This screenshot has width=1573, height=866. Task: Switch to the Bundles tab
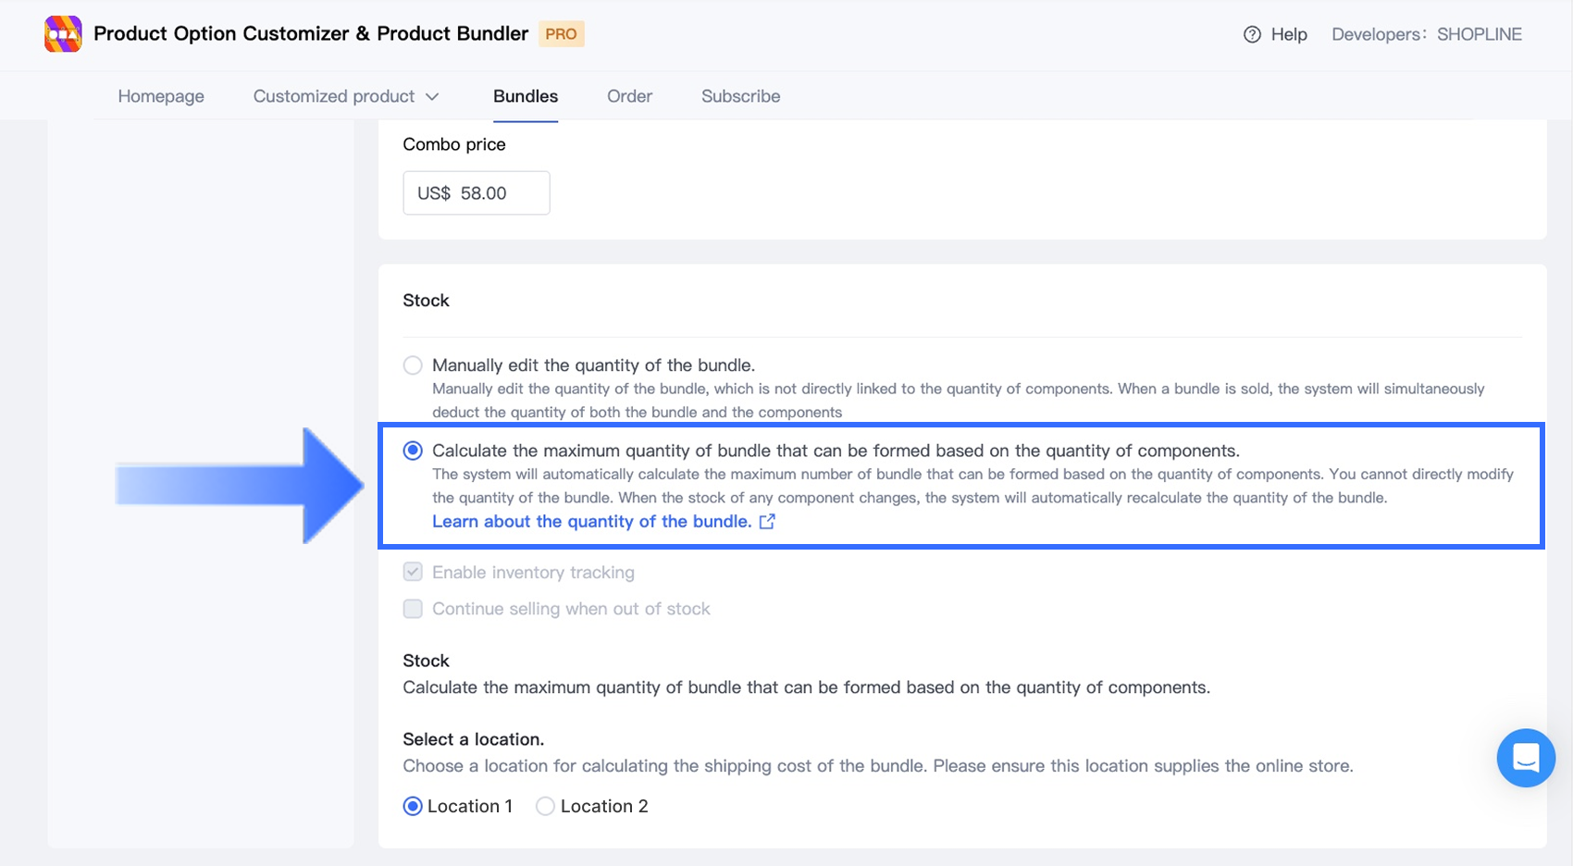526,96
